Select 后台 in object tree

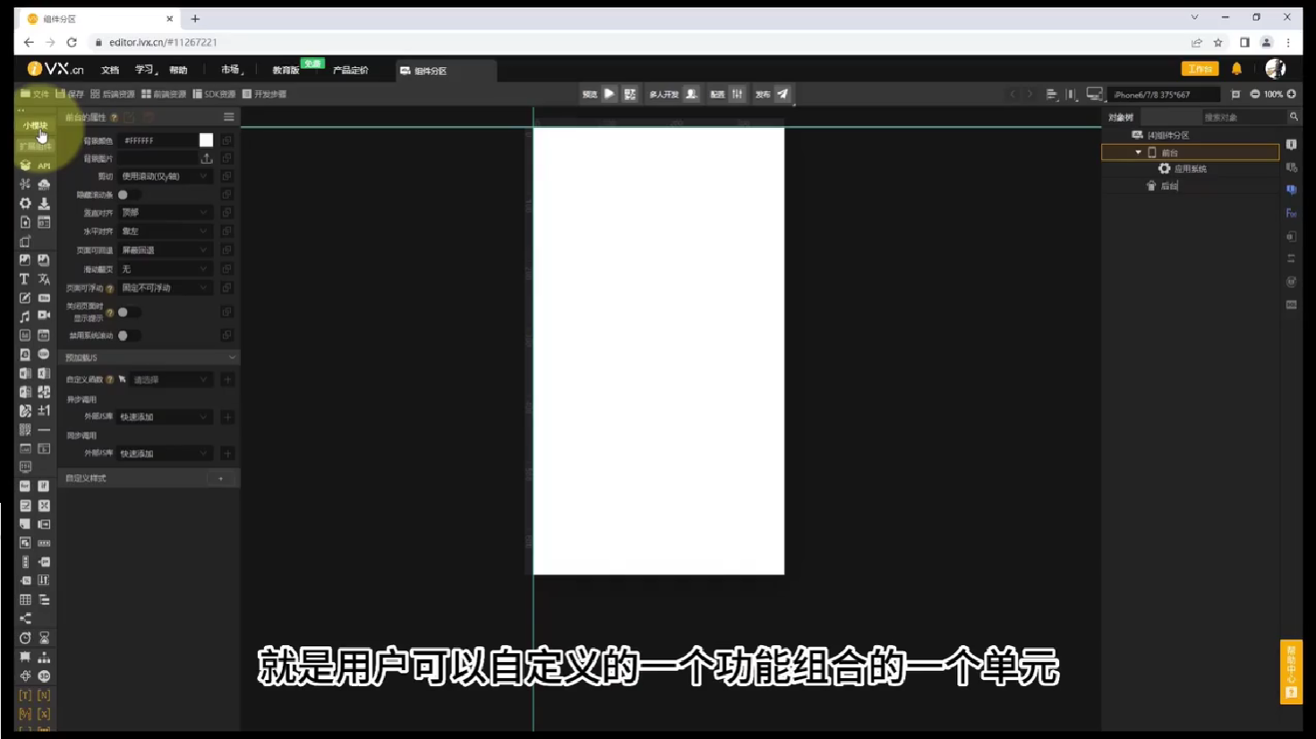coord(1169,186)
